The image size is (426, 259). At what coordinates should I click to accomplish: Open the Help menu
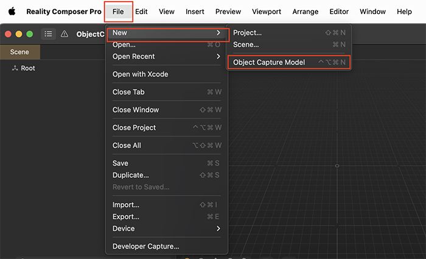(x=404, y=12)
